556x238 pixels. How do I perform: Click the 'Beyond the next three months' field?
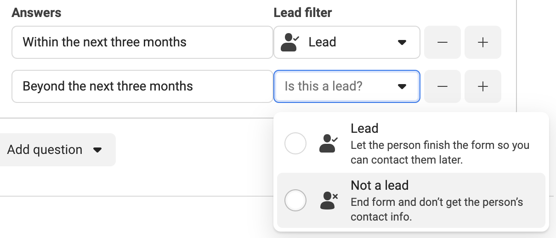click(142, 86)
